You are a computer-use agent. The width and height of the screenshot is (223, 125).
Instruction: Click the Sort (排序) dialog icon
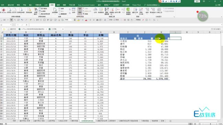pos(73,11)
